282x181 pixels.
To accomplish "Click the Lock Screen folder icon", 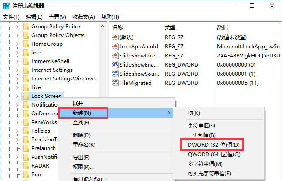I will (x=26, y=96).
